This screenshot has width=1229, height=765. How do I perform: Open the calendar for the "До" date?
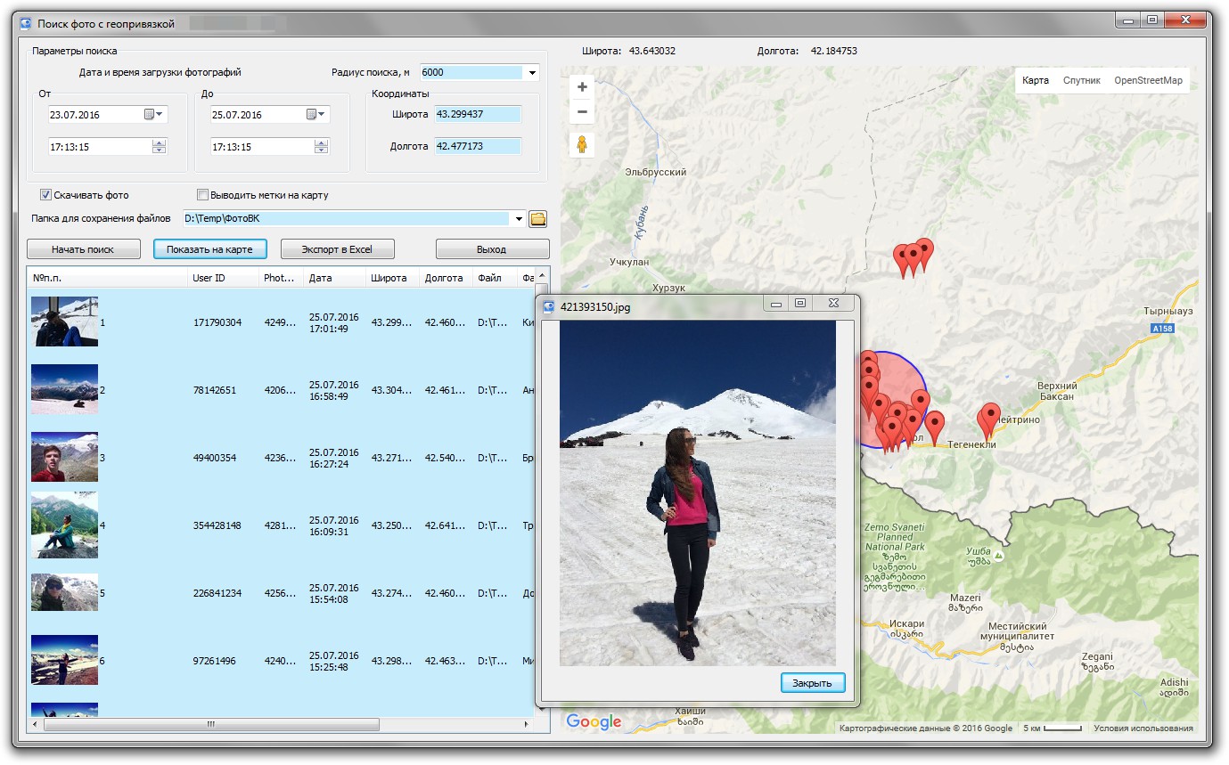(x=315, y=115)
